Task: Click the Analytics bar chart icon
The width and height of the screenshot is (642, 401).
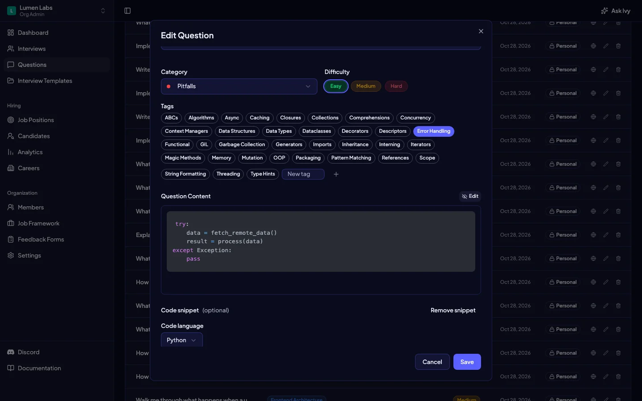Action: pos(11,152)
